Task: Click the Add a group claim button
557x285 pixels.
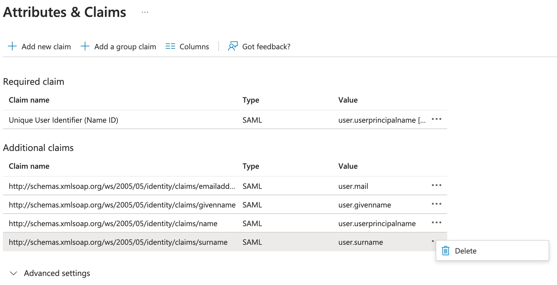Action: [x=125, y=47]
